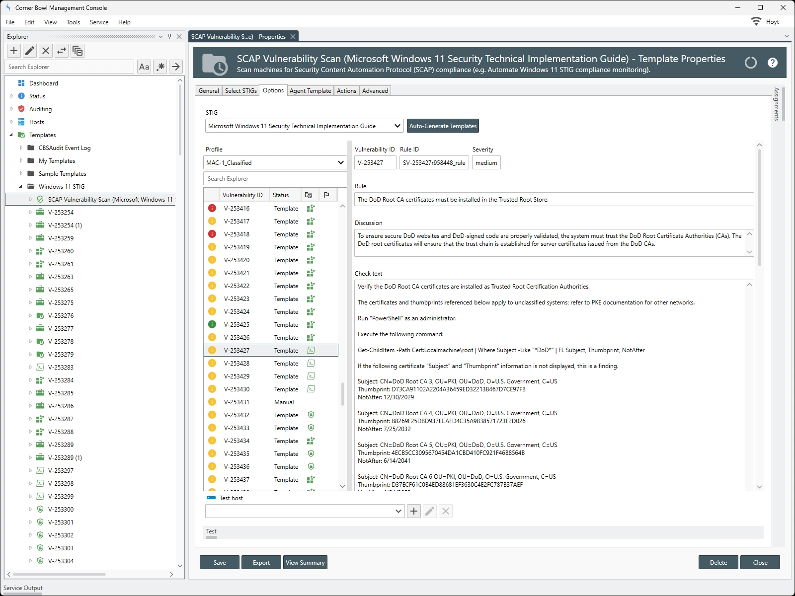795x596 pixels.
Task: Click the flag column header icon
Action: (x=326, y=195)
